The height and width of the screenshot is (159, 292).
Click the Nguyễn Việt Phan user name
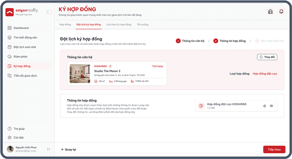point(26,148)
